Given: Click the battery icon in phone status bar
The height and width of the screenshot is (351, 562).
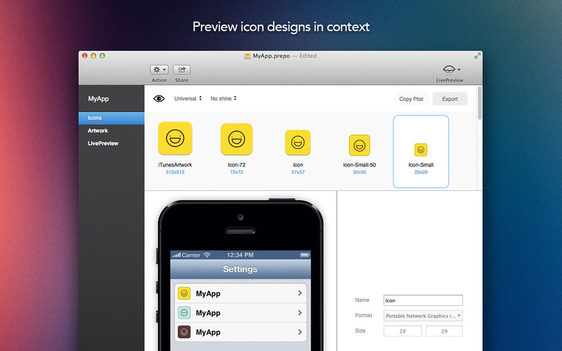Looking at the screenshot, I should (304, 255).
